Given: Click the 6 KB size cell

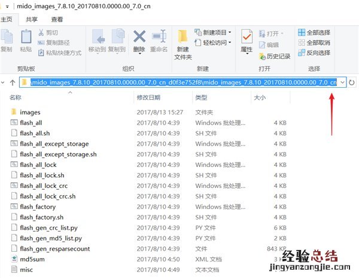Looking at the screenshot, I should 280,227.
